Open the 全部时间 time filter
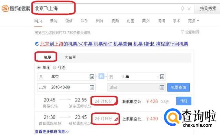 tap(190, 32)
